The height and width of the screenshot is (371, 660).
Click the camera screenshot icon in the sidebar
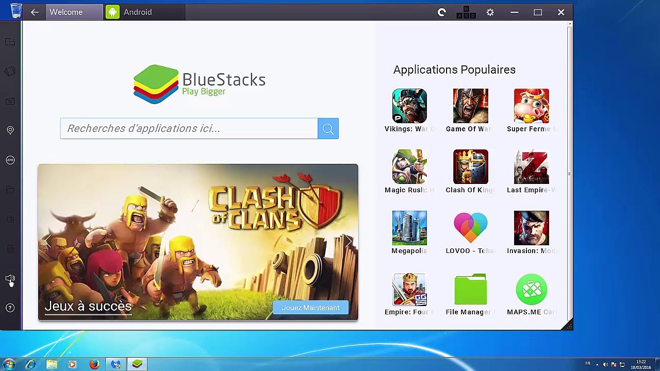[x=10, y=101]
